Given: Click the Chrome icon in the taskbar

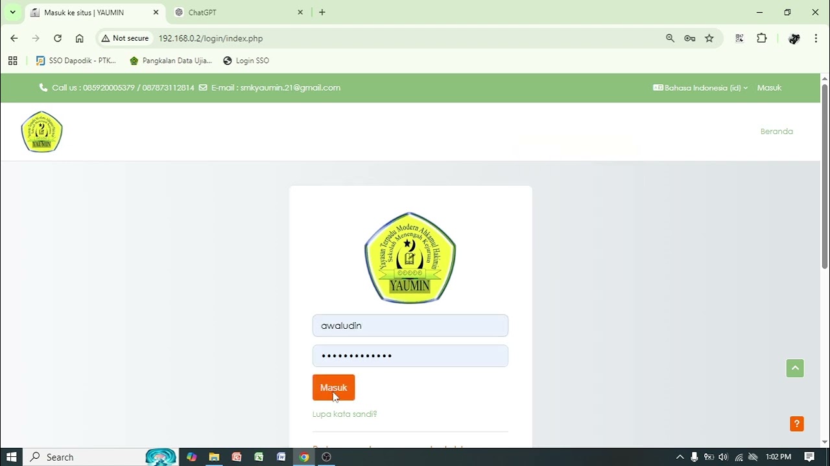Looking at the screenshot, I should point(304,457).
